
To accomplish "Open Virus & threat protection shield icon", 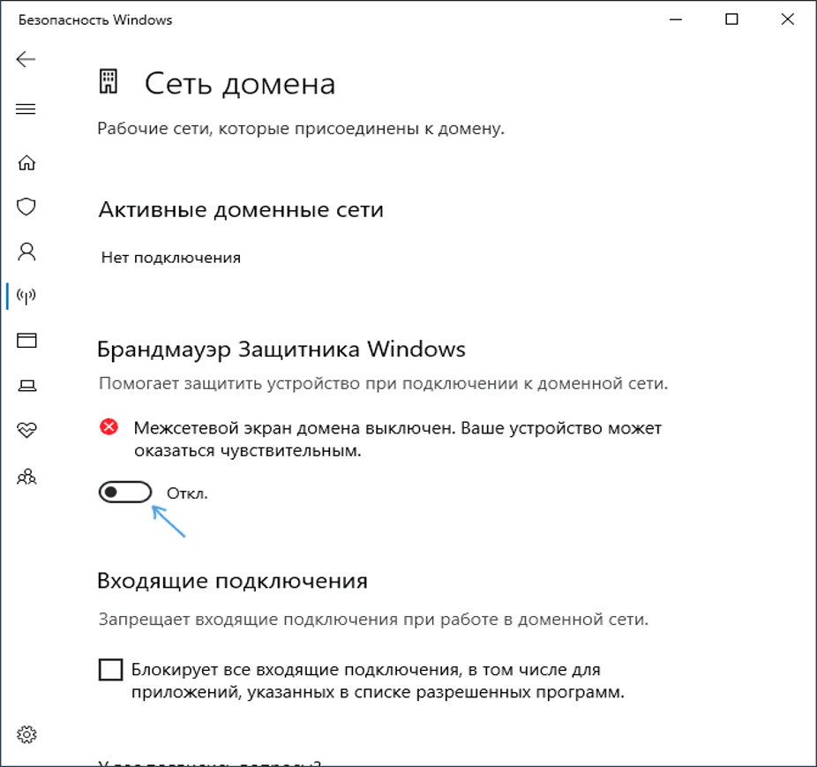I will point(26,207).
